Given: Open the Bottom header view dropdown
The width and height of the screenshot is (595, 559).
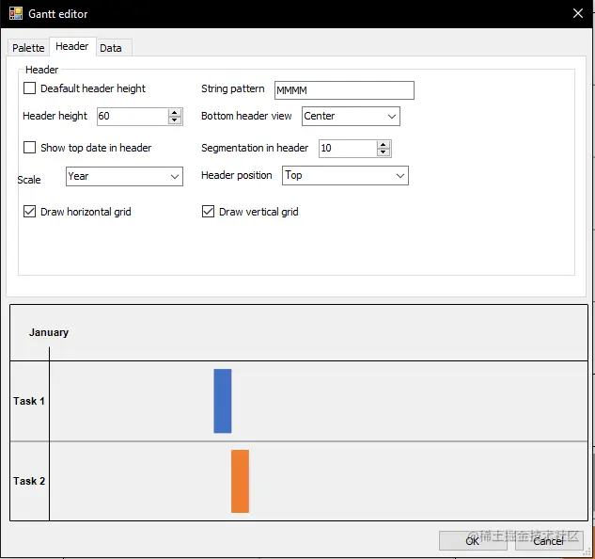Looking at the screenshot, I should [351, 117].
